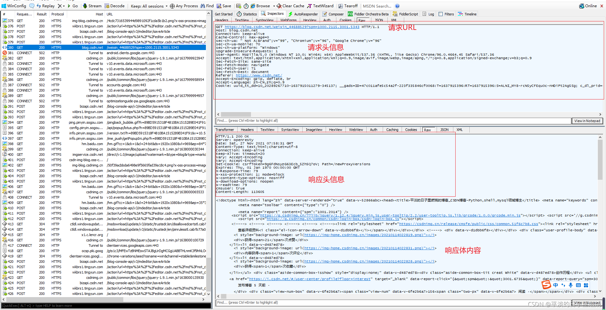Click the Find binoculars button

[207, 6]
